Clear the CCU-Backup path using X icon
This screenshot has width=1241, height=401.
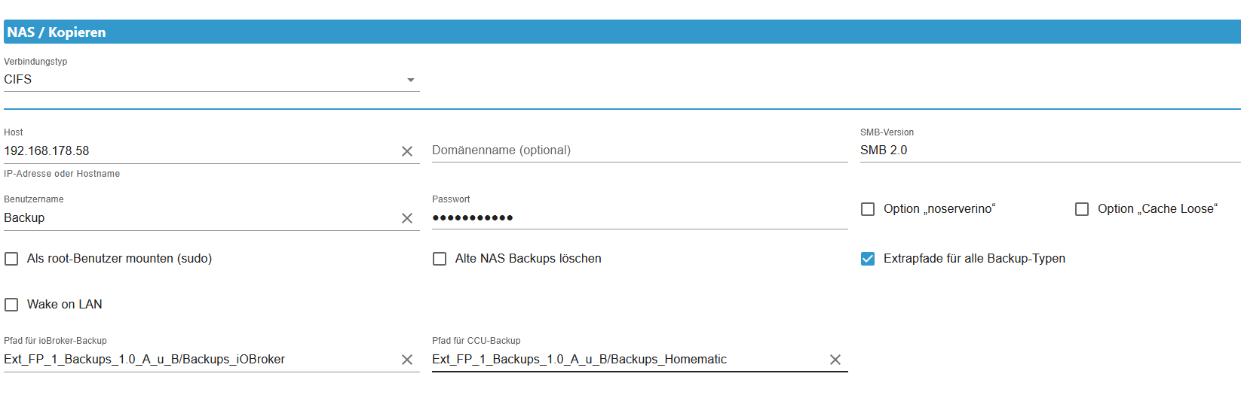[835, 360]
